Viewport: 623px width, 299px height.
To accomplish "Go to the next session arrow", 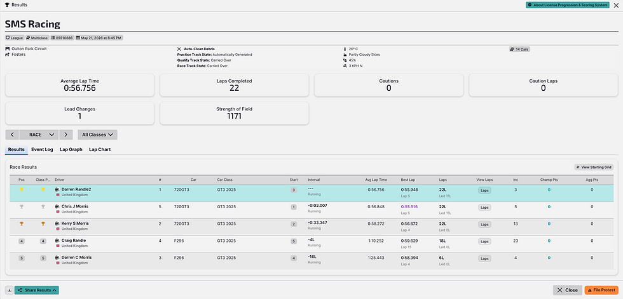I will click(66, 135).
